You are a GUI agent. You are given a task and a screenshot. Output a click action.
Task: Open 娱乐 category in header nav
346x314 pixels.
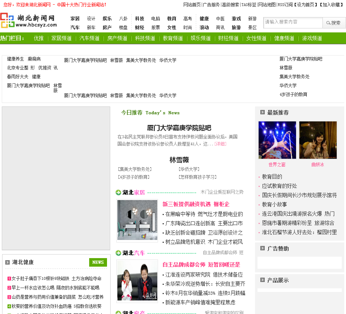click(107, 19)
